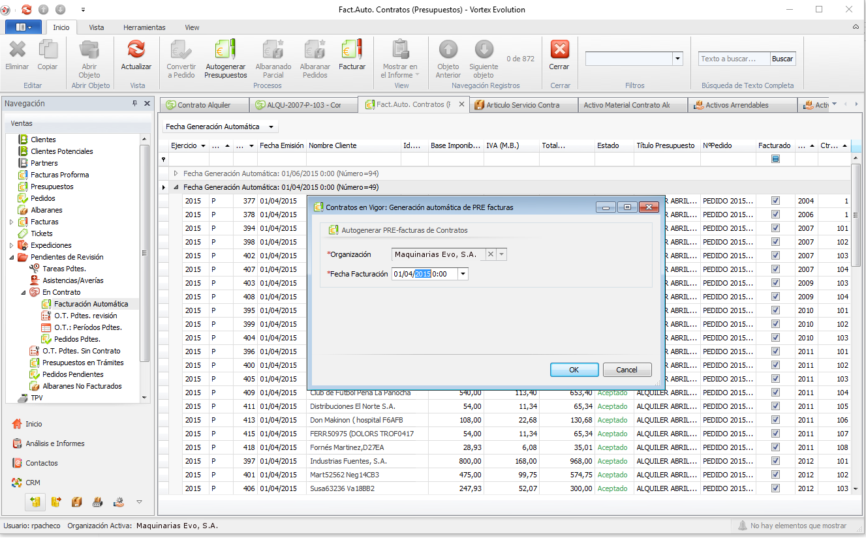Switch to the Herramientas ribbon tab

pyautogui.click(x=144, y=27)
